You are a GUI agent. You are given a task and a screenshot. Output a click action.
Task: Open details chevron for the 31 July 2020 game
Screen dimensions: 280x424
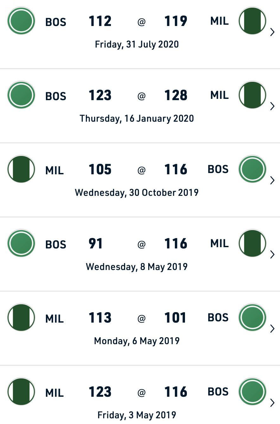pyautogui.click(x=272, y=32)
